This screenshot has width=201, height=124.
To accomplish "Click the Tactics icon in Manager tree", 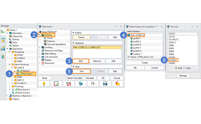I will click(10, 46).
